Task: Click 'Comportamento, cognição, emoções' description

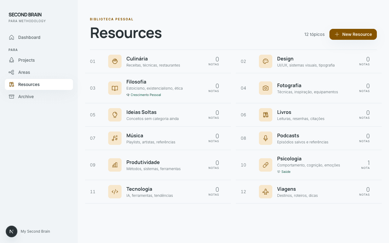Action: 309,165
